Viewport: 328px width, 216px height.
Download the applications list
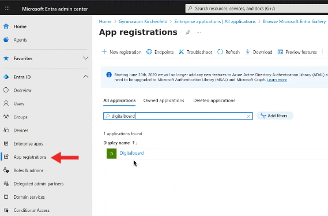click(x=259, y=52)
